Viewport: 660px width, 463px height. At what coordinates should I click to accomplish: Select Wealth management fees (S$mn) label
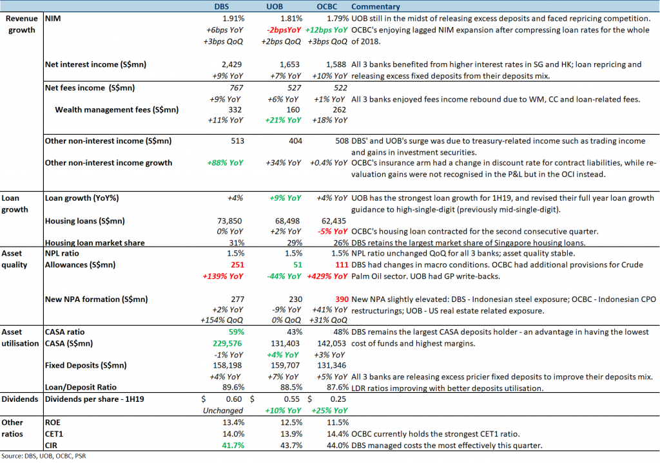tap(117, 109)
